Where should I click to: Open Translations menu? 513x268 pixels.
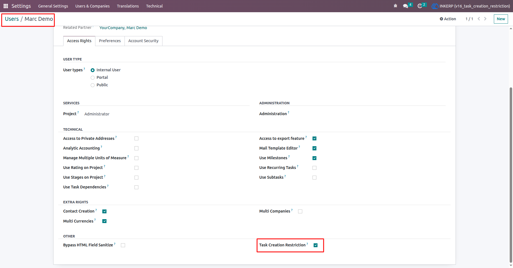128,6
